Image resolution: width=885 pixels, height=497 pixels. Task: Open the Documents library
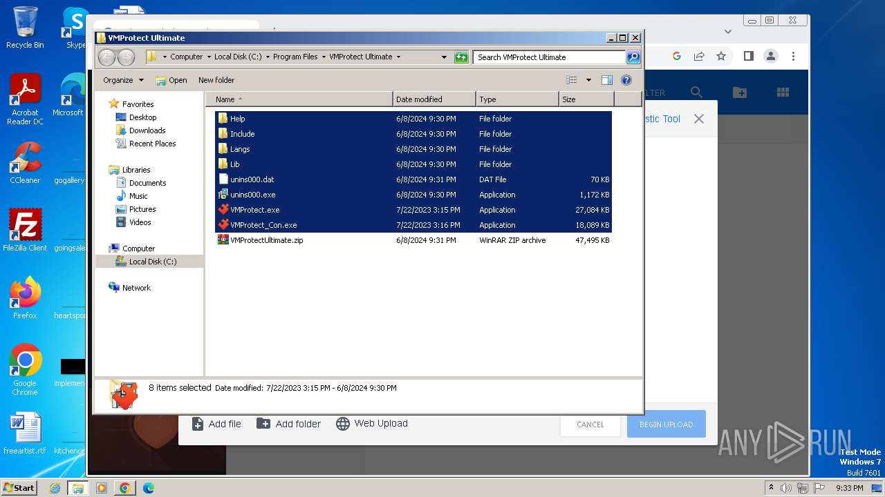pyautogui.click(x=147, y=183)
